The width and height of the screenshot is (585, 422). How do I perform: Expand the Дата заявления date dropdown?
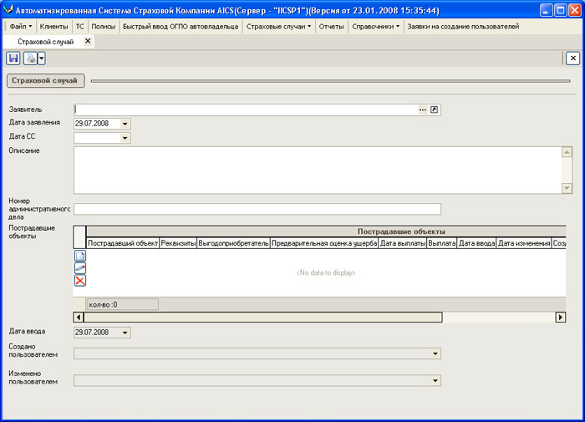pyautogui.click(x=125, y=124)
